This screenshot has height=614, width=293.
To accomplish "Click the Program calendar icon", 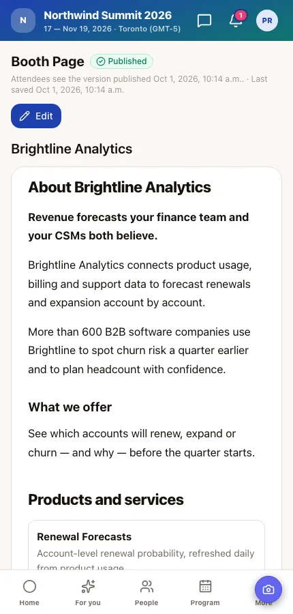I will [205, 587].
